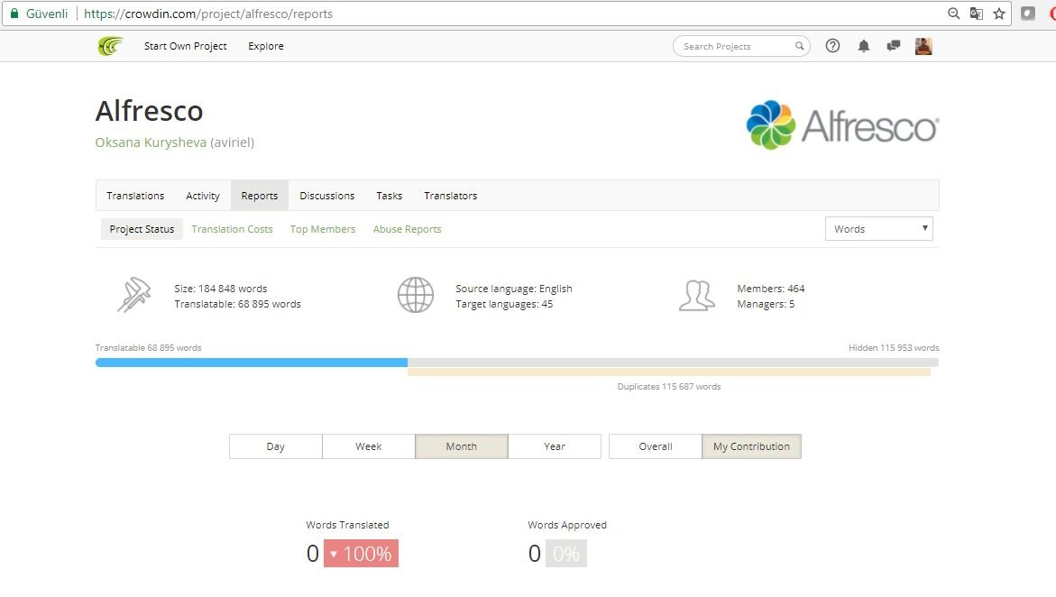The height and width of the screenshot is (597, 1056).
Task: Bookmark page with the star icon
Action: pos(999,14)
